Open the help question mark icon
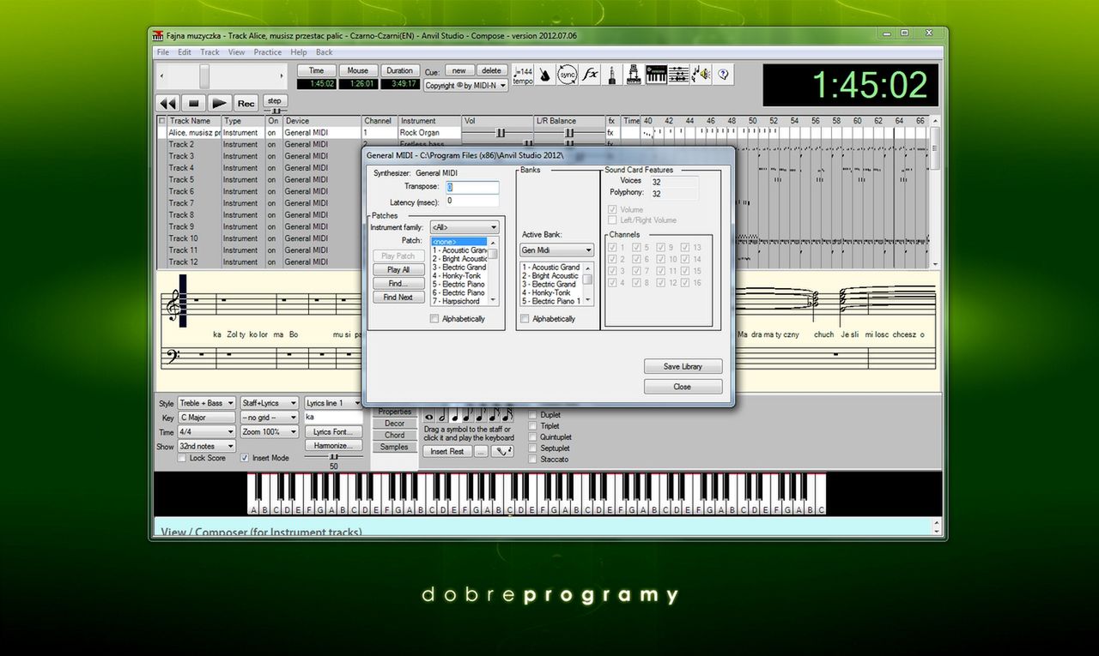Viewport: 1099px width, 656px height. click(x=723, y=75)
